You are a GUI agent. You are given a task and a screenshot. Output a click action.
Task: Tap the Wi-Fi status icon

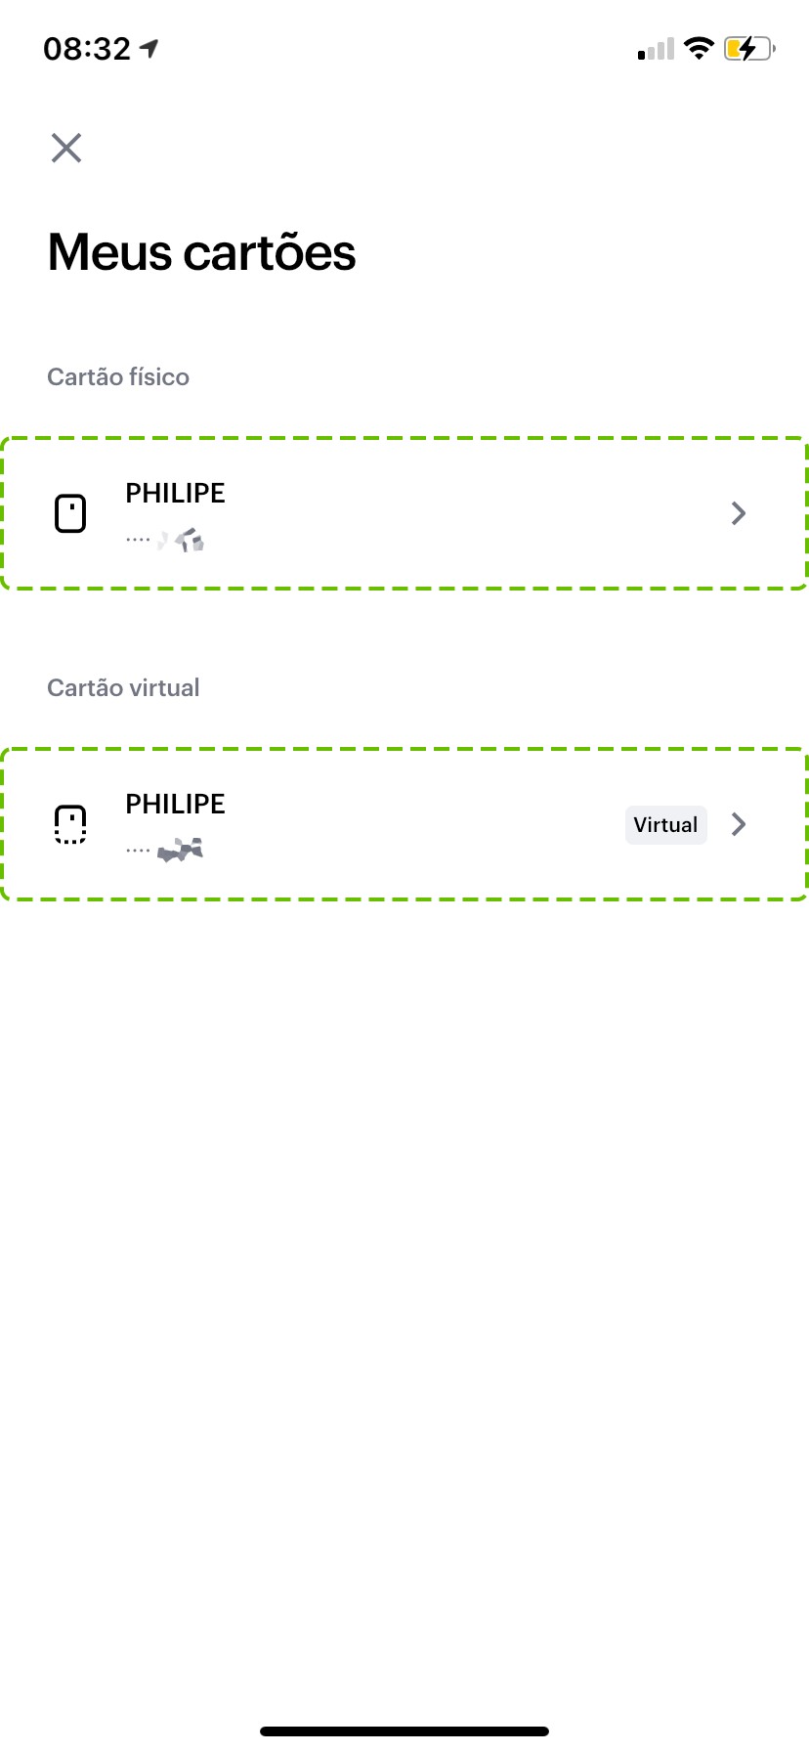(699, 48)
